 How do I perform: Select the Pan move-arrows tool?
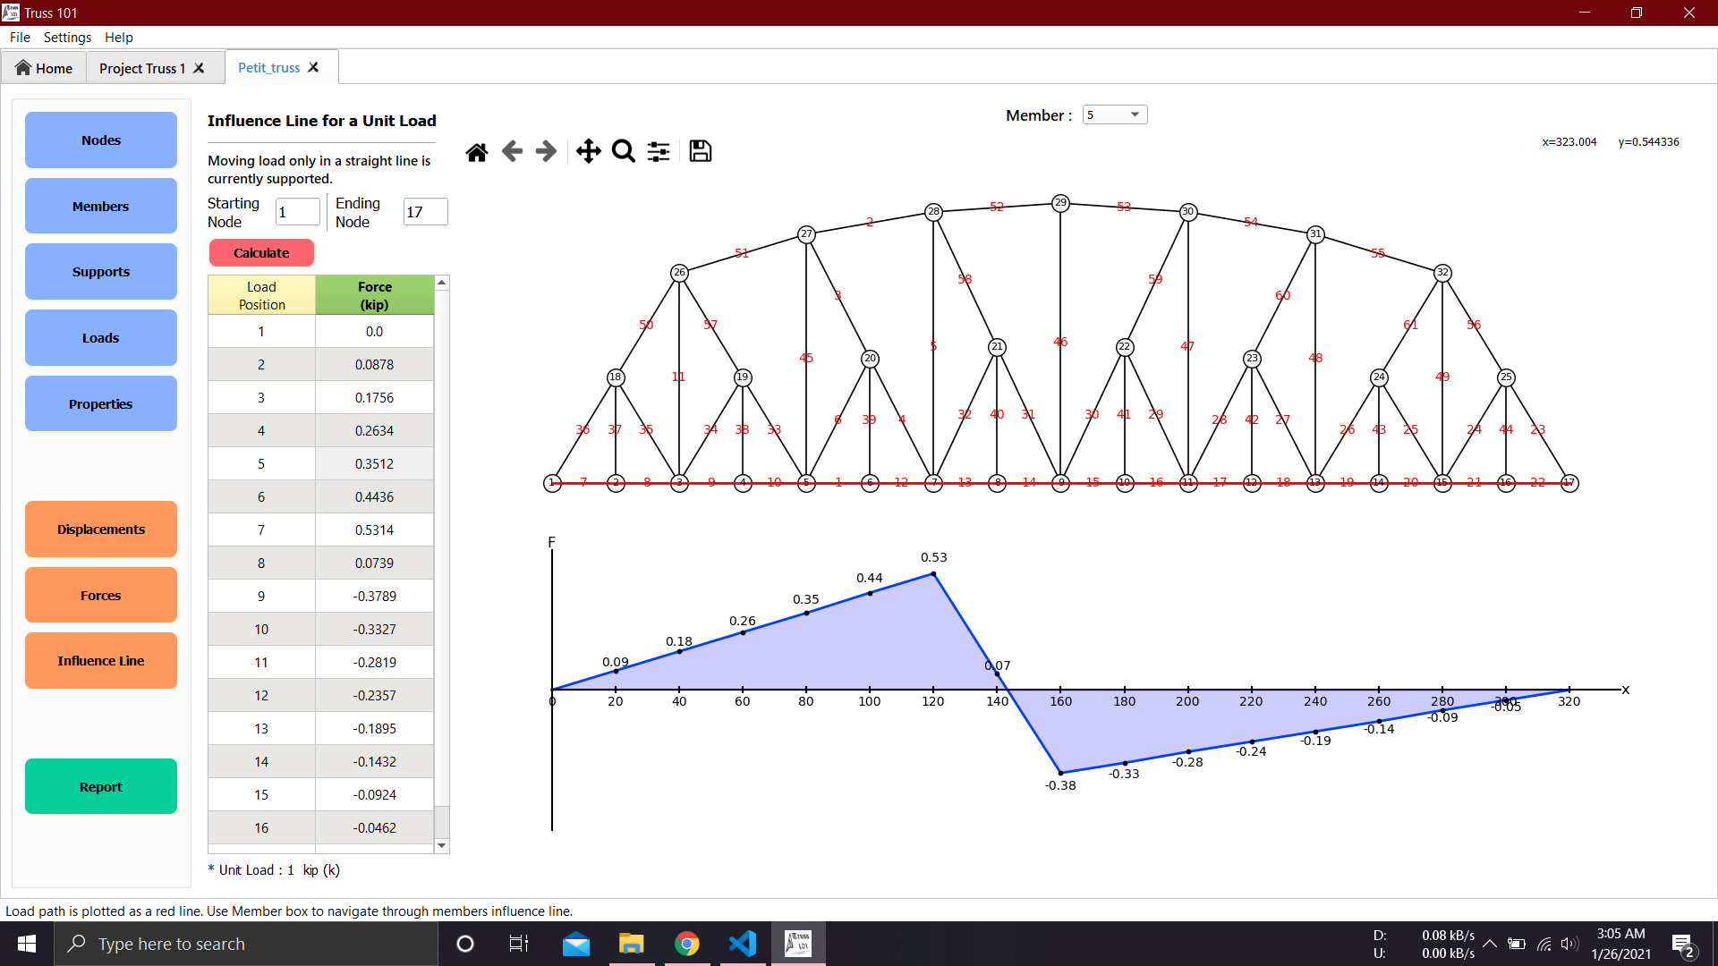click(588, 152)
